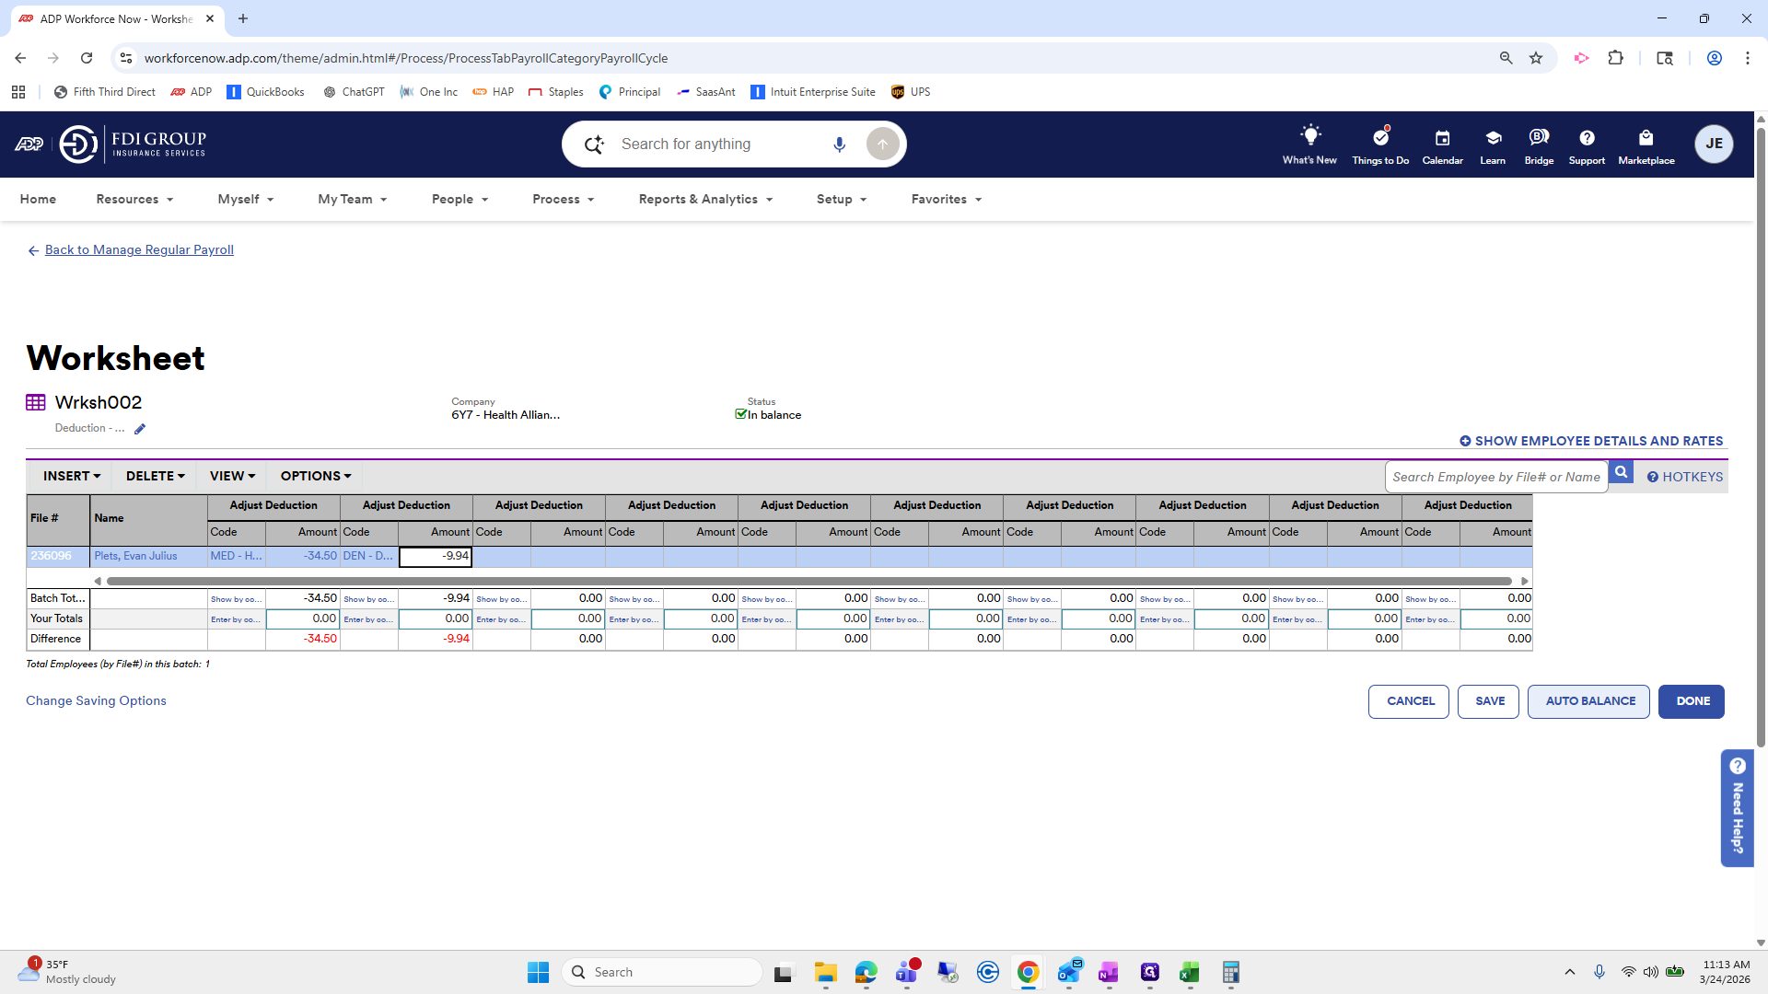Open the VIEW dropdown

coord(232,476)
